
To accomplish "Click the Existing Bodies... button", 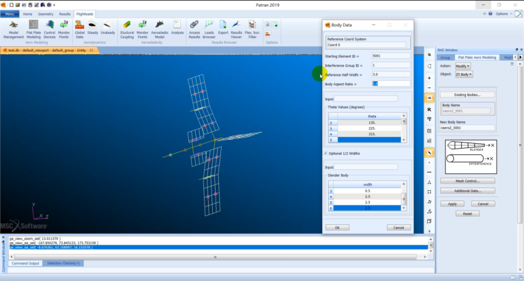I will click(x=467, y=95).
